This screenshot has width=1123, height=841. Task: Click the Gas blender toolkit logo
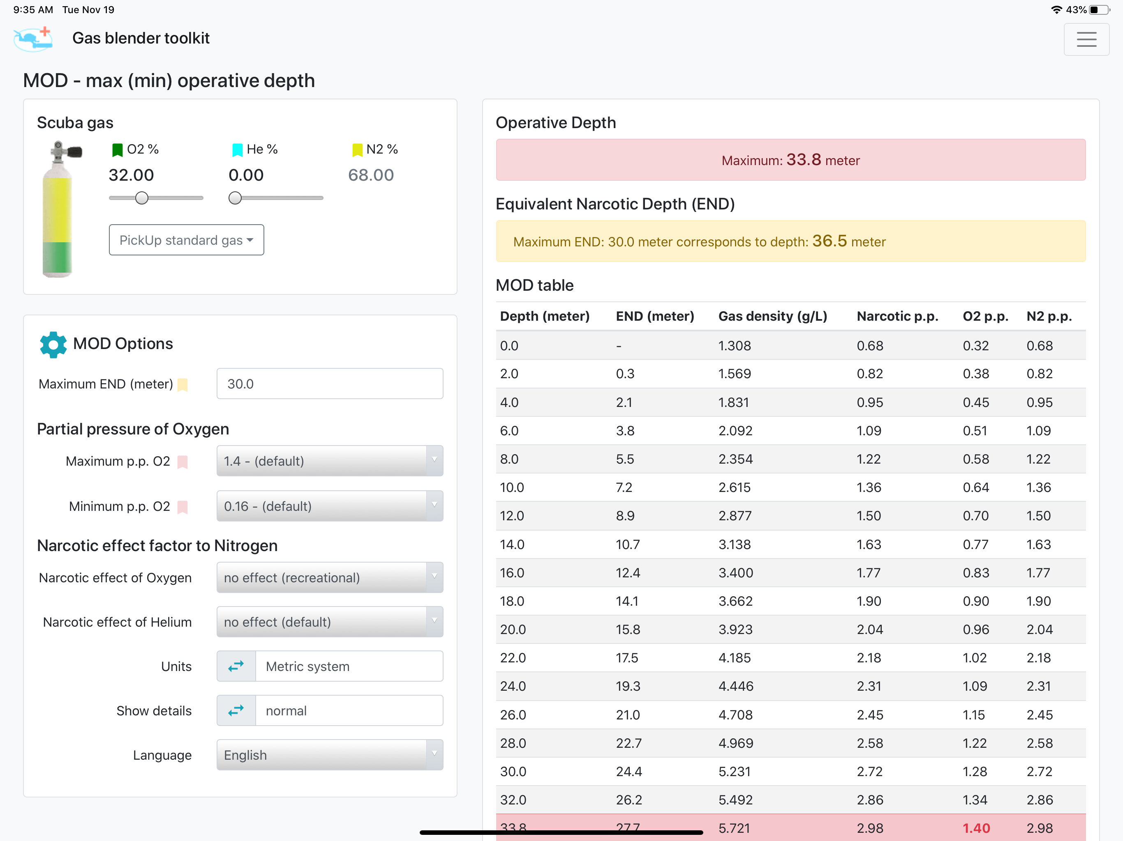[33, 39]
